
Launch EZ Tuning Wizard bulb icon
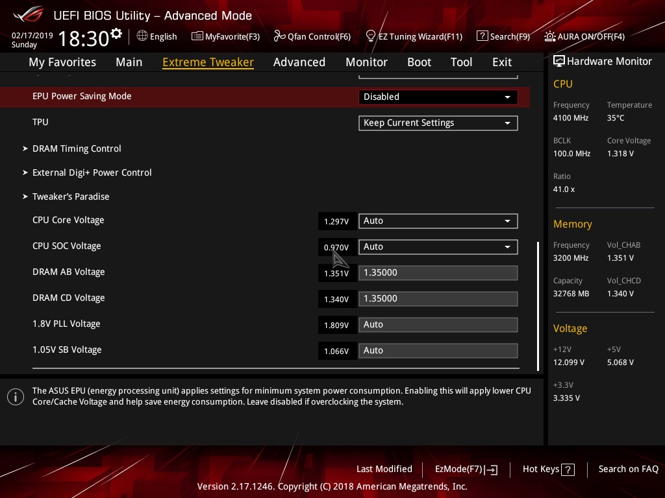pos(370,36)
